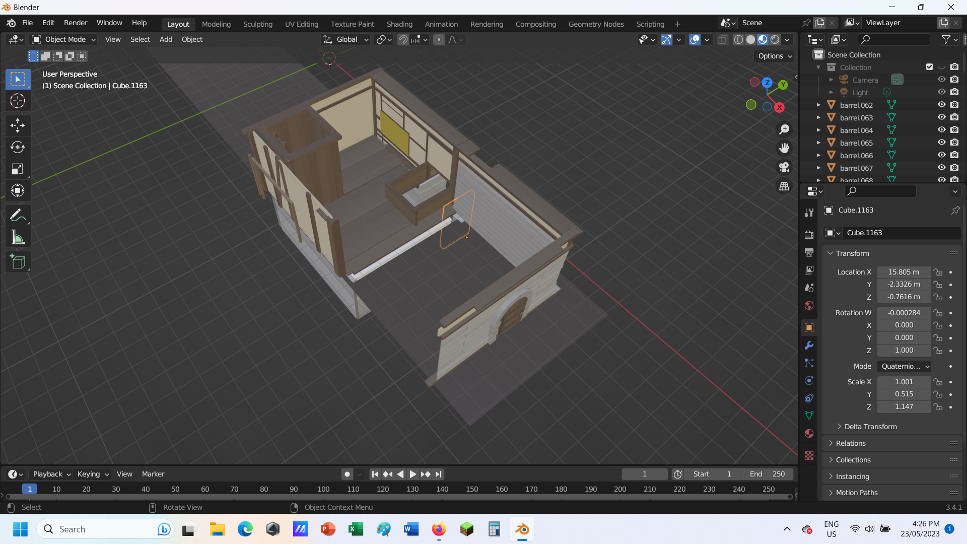Activate the Rotate tool
Image resolution: width=967 pixels, height=544 pixels.
coord(18,147)
